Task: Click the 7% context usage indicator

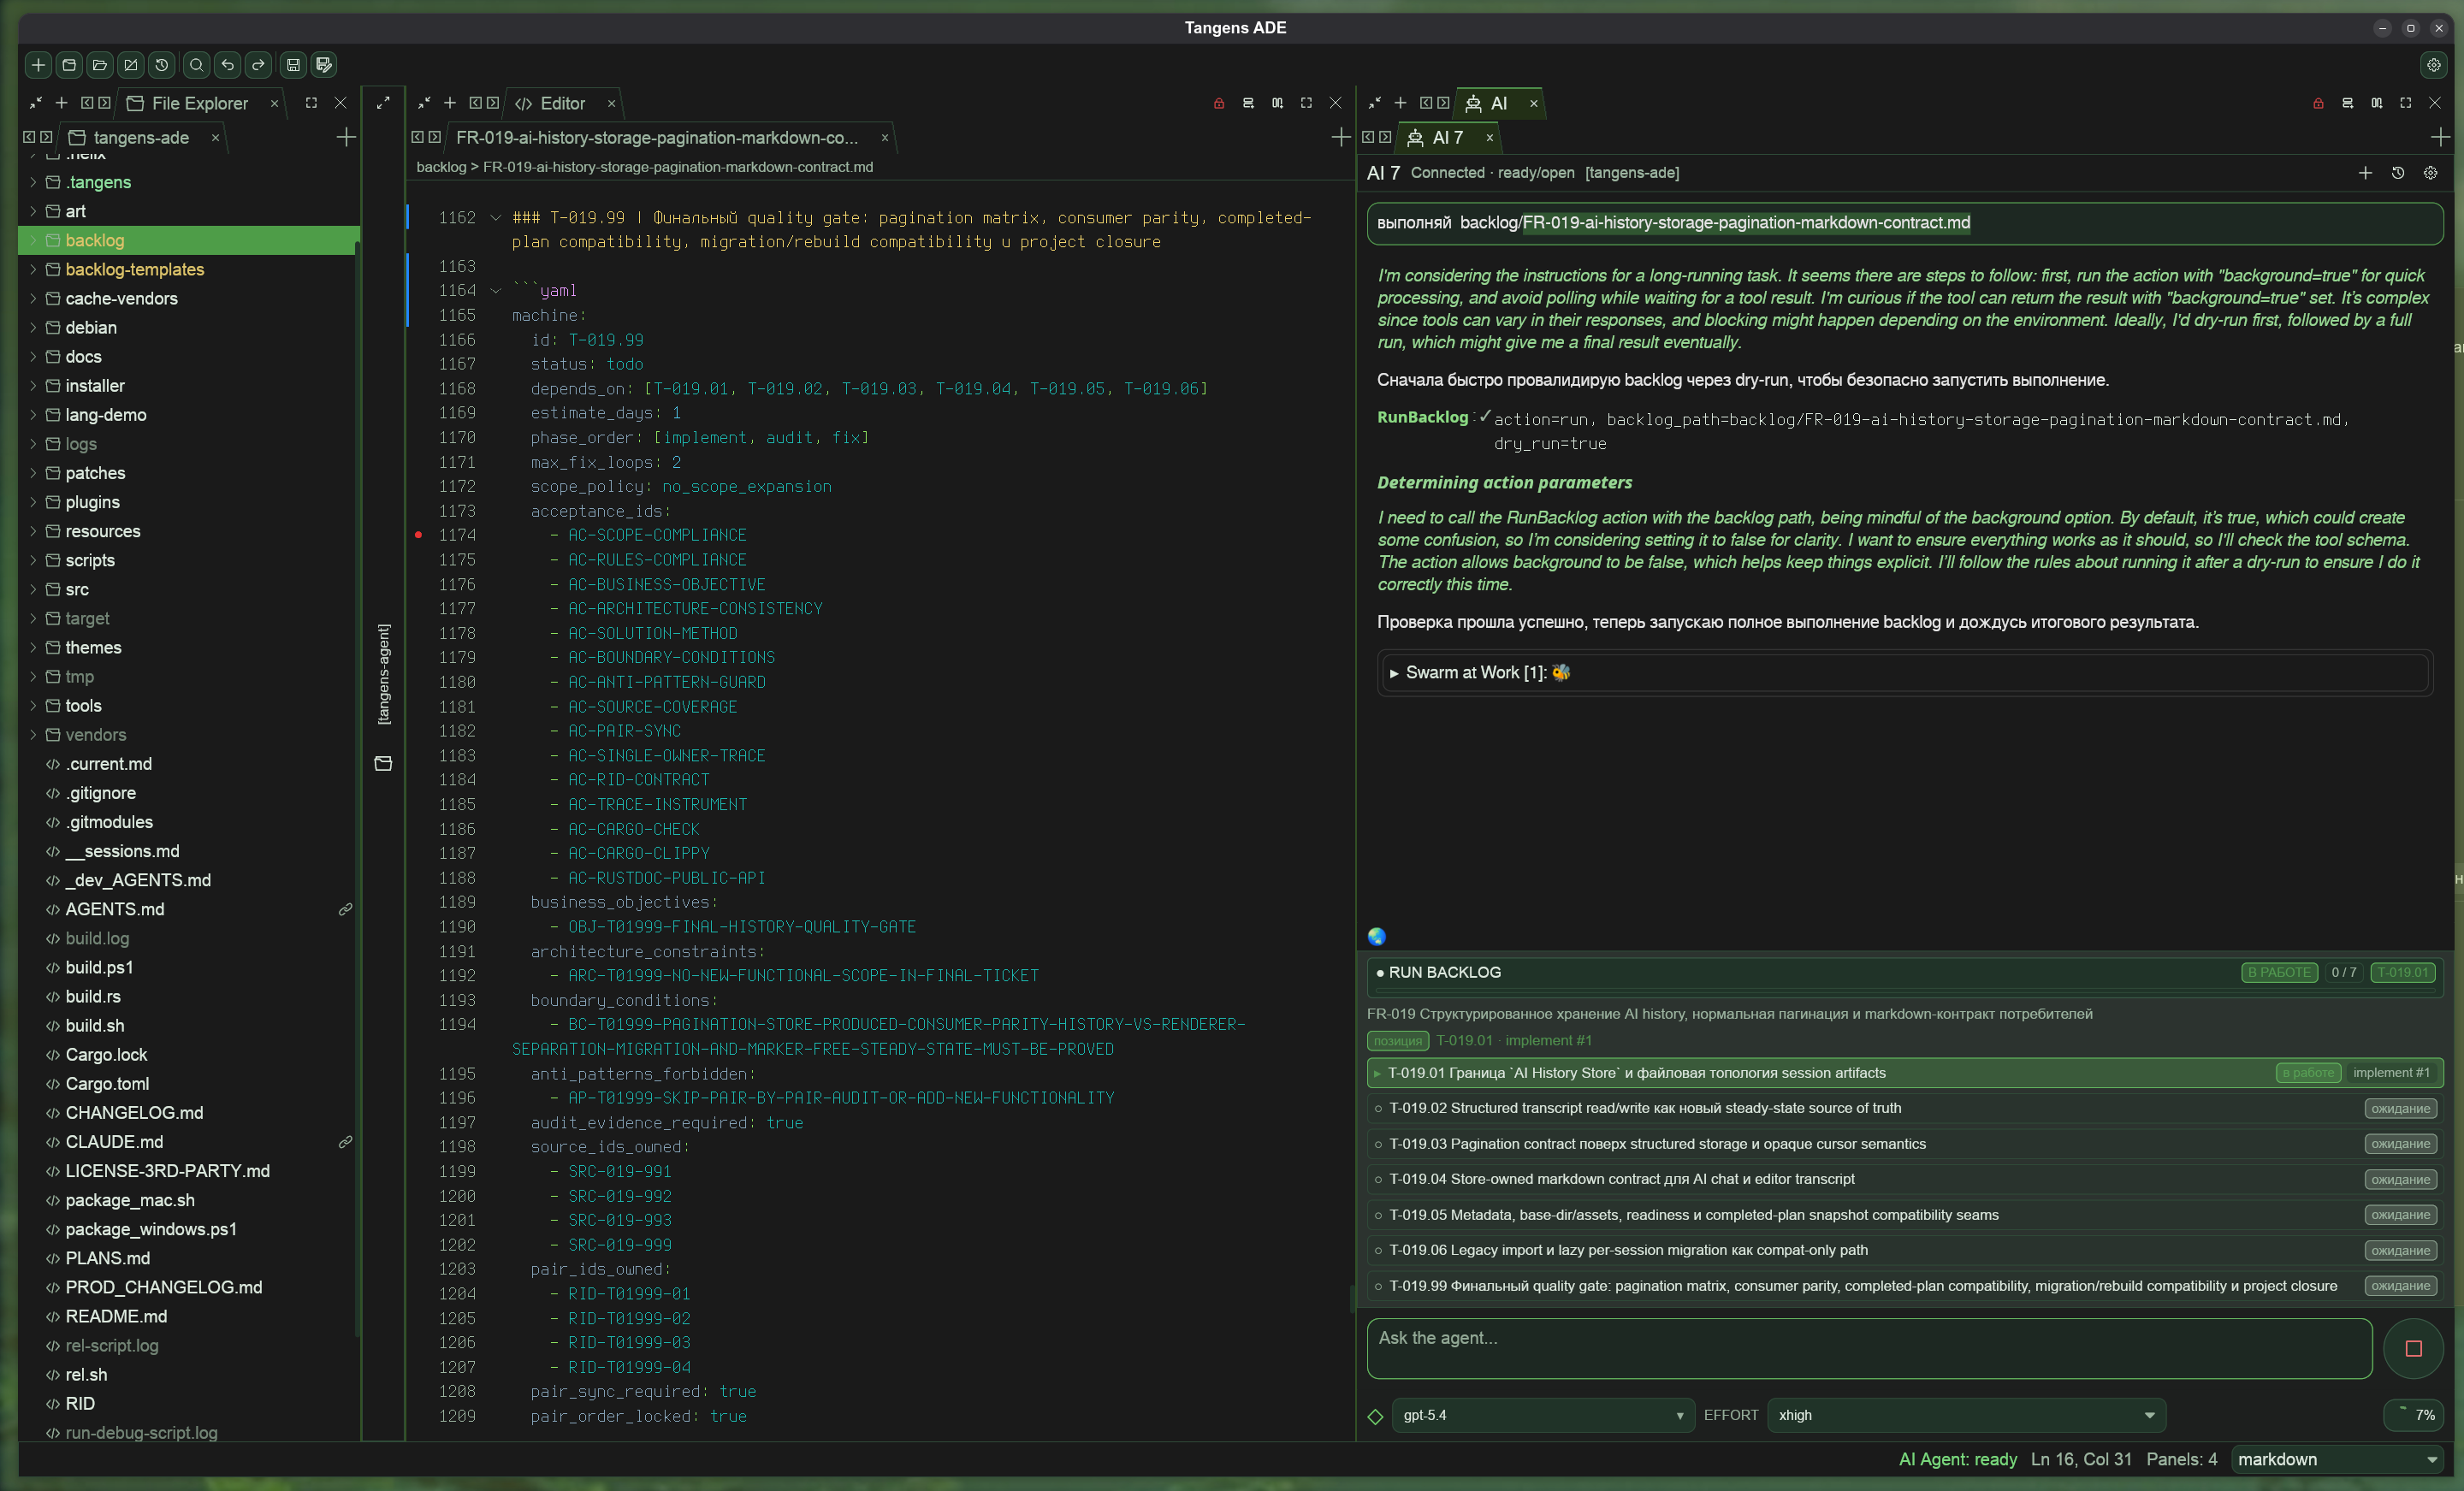Action: [2416, 1416]
